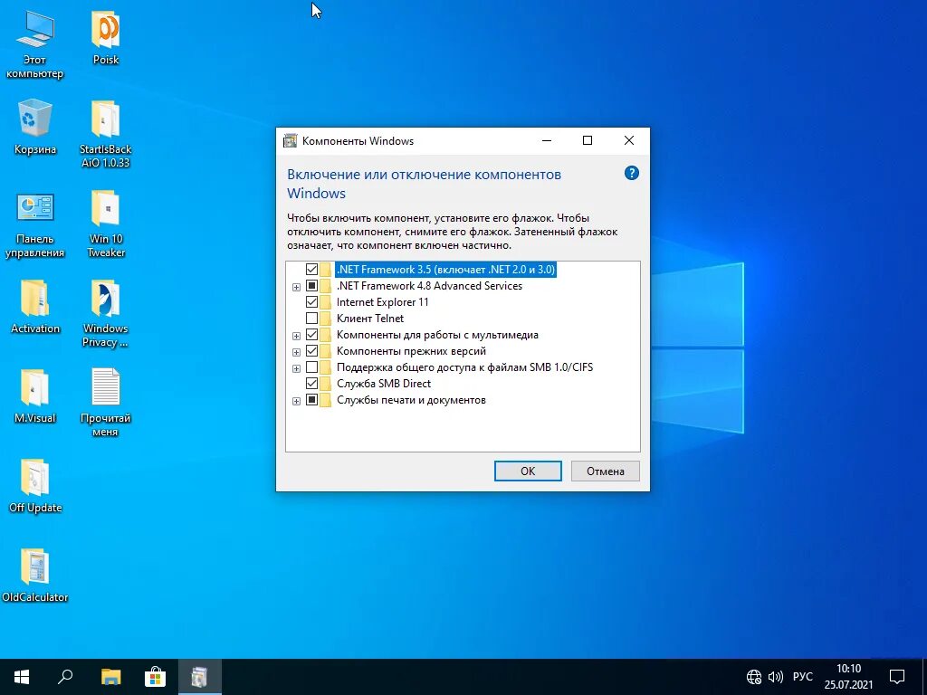Uncheck Служба SMB Direct checkbox
Viewport: 927px width, 695px height.
[311, 384]
